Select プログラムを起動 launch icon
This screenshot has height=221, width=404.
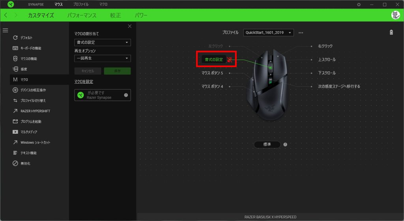(15, 121)
